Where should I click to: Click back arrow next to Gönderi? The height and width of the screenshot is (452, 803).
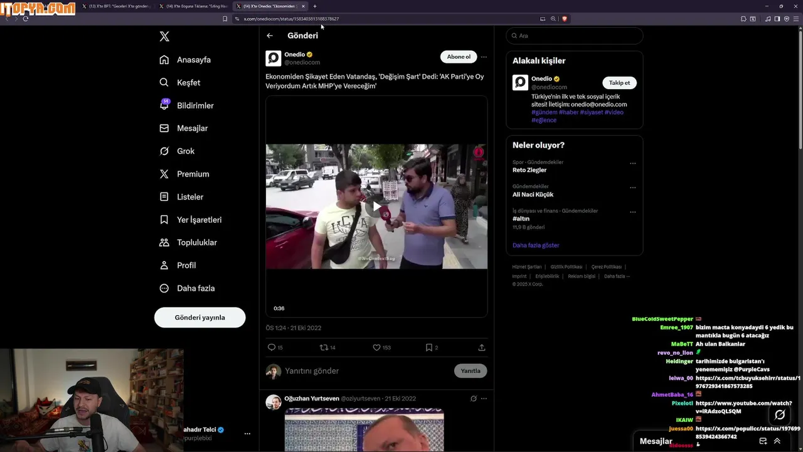tap(270, 36)
